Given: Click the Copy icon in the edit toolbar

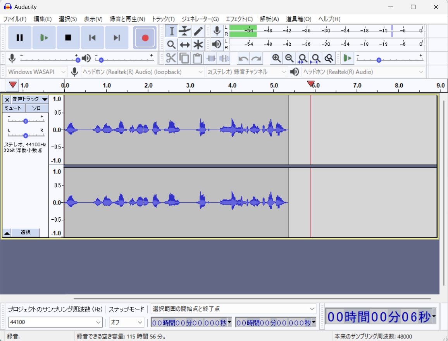Looking at the screenshot, I should (184, 58).
